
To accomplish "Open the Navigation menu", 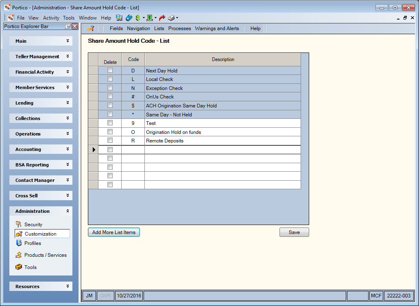I will tap(138, 28).
